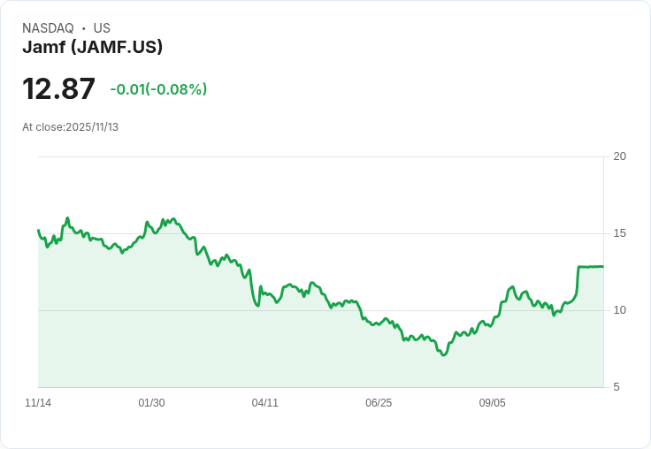Screen dimensions: 651x449
Task: Click the At close date text
Action: (70, 127)
